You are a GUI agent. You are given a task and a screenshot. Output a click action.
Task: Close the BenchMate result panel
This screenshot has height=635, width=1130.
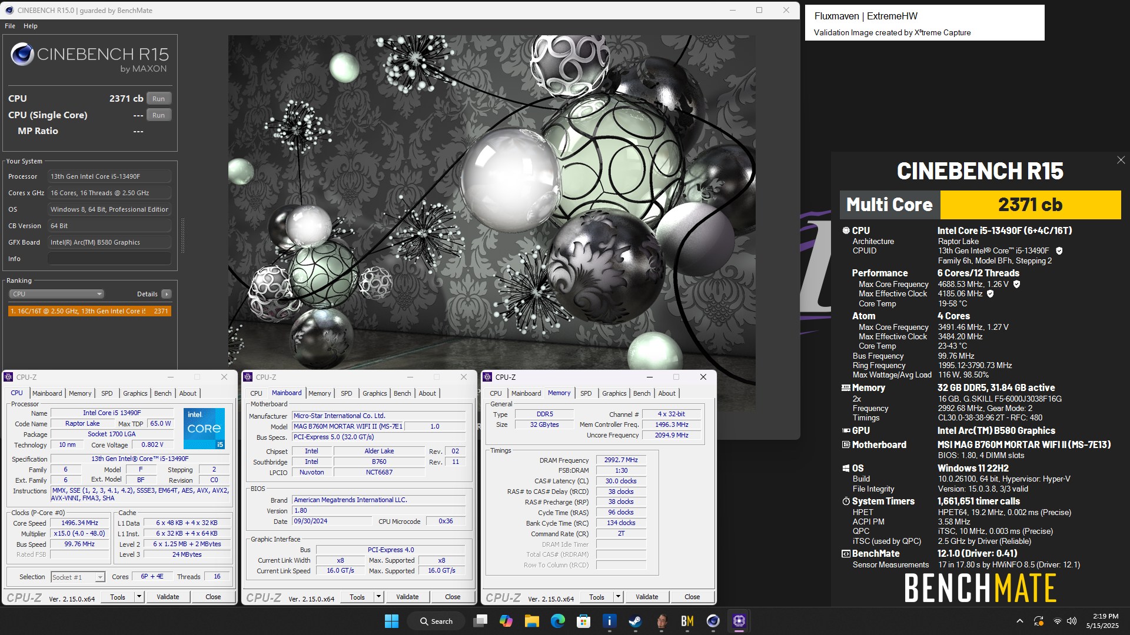1121,160
